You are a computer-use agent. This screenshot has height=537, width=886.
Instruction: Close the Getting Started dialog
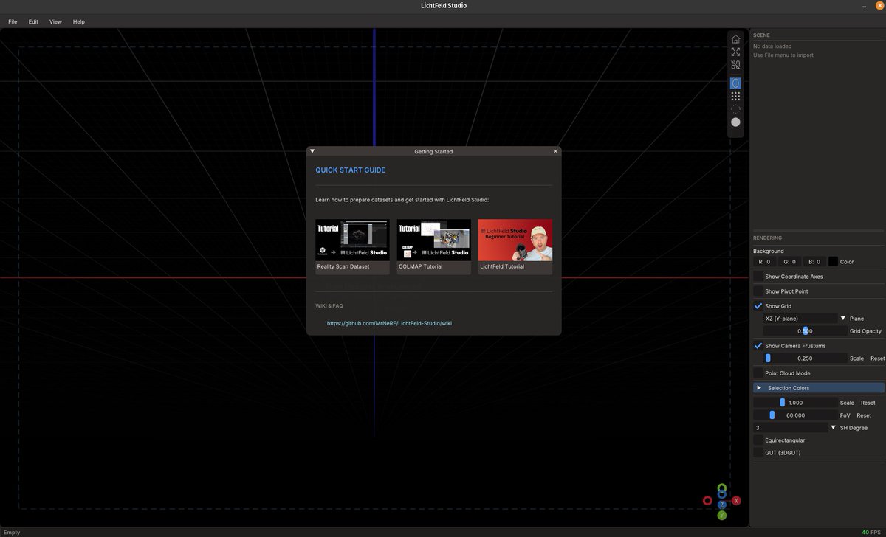(555, 151)
